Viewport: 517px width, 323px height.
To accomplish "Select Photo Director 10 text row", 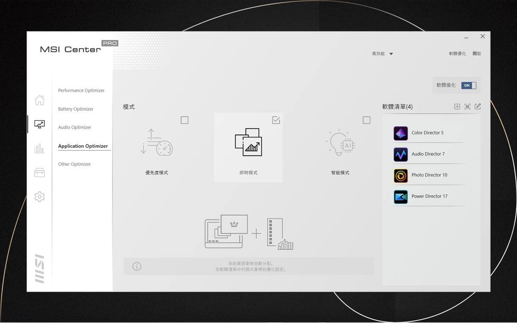I will [430, 175].
